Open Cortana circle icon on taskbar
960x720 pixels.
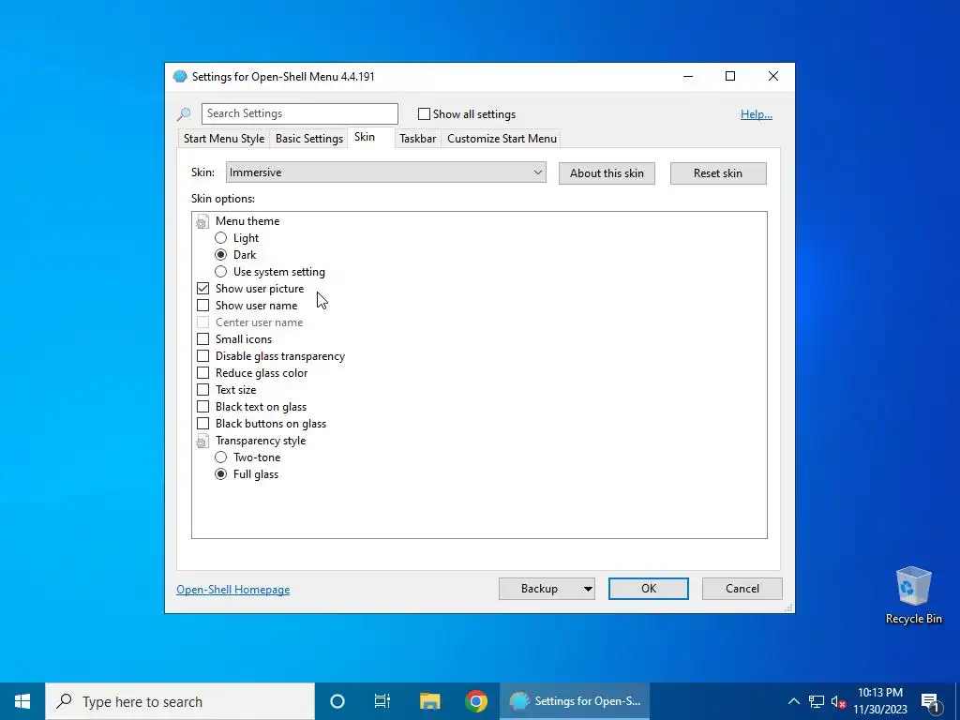coord(337,701)
